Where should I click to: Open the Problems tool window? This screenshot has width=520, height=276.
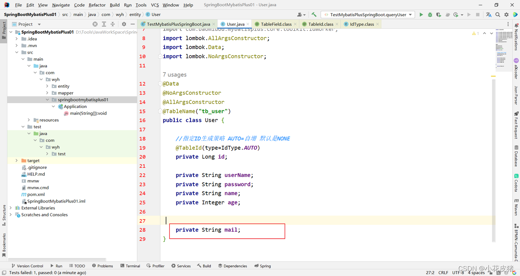click(102, 266)
